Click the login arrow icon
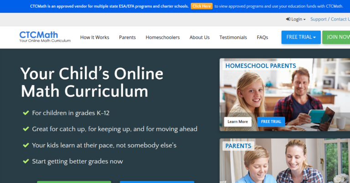Image resolution: width=350 pixels, height=183 pixels. pos(288,19)
